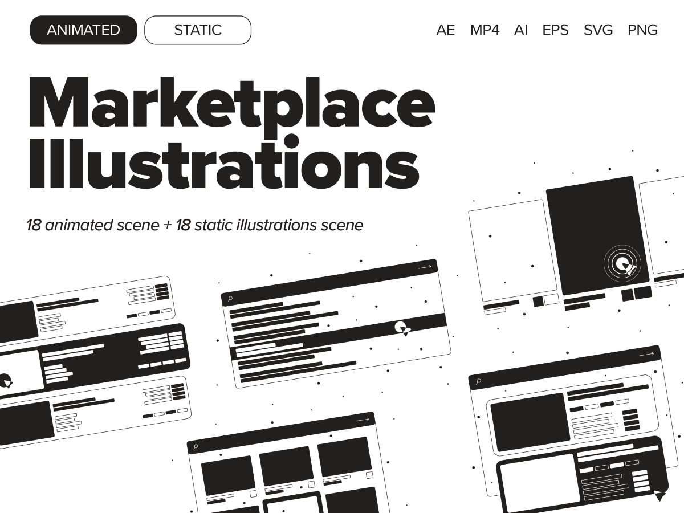The width and height of the screenshot is (684, 513).
Task: Click the arrow in the search-results list window title bar
Action: 425,267
